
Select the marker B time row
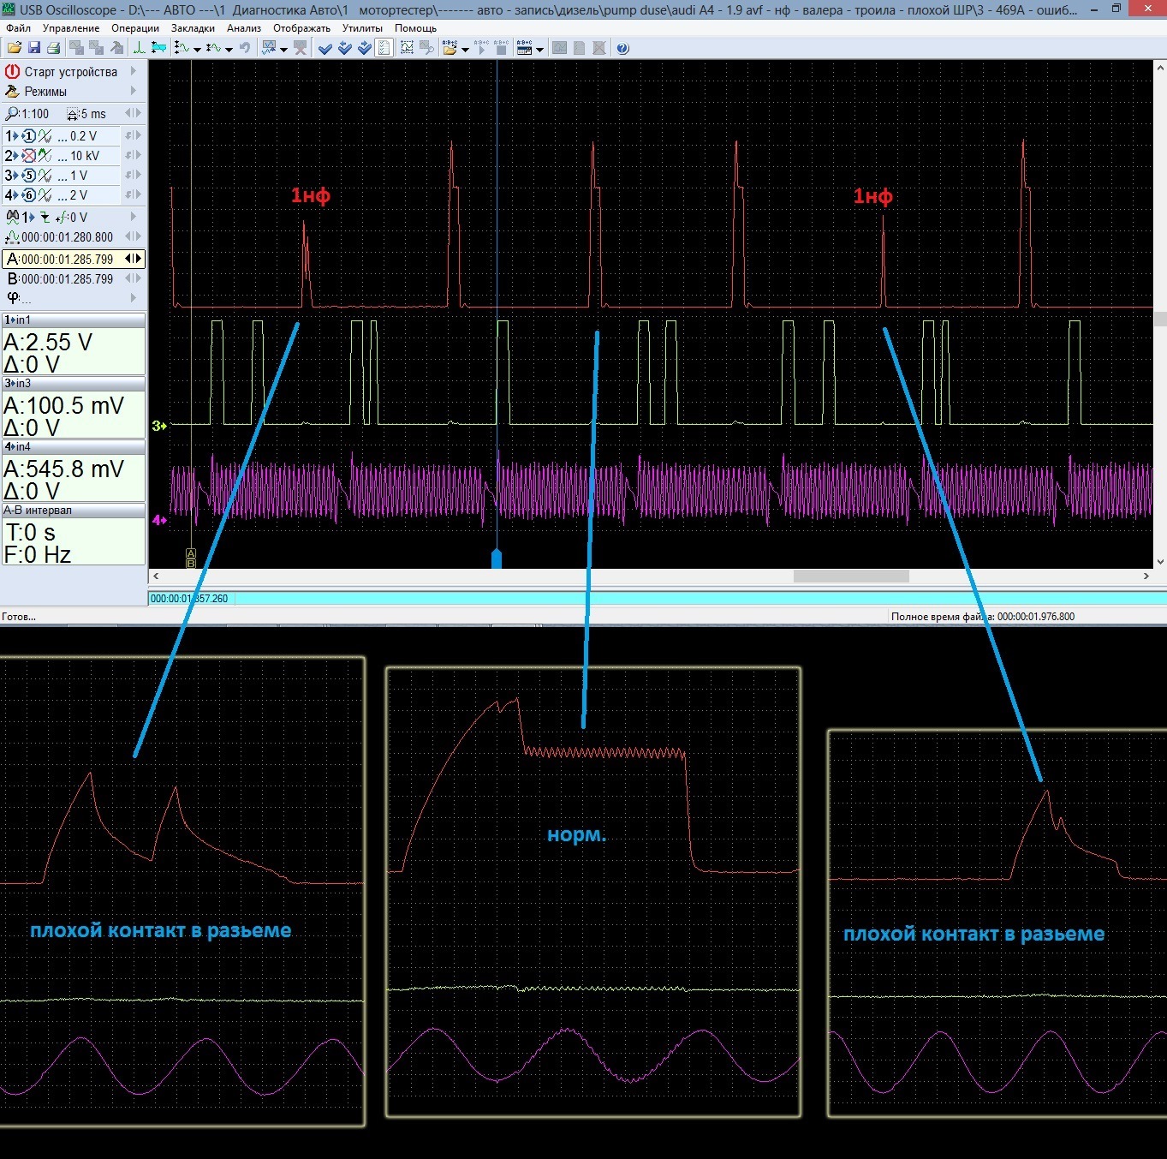(74, 278)
